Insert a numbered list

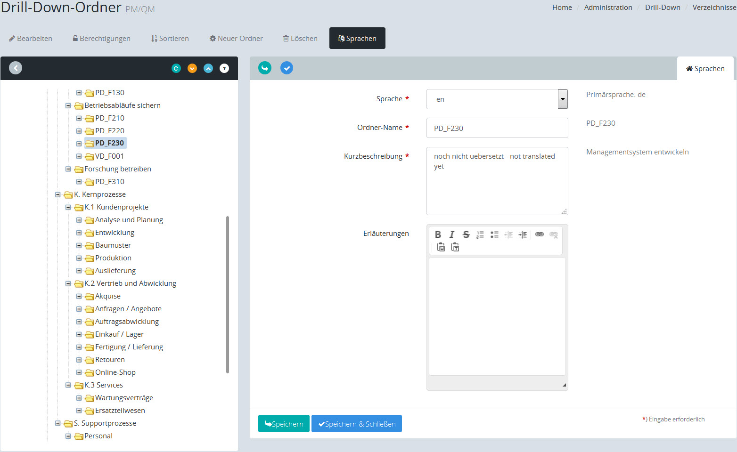[x=480, y=234]
